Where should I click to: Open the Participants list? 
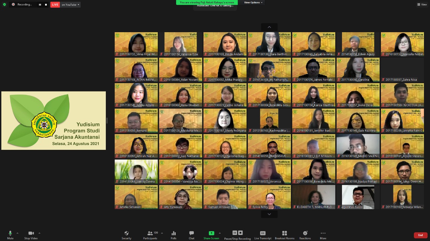click(x=150, y=235)
